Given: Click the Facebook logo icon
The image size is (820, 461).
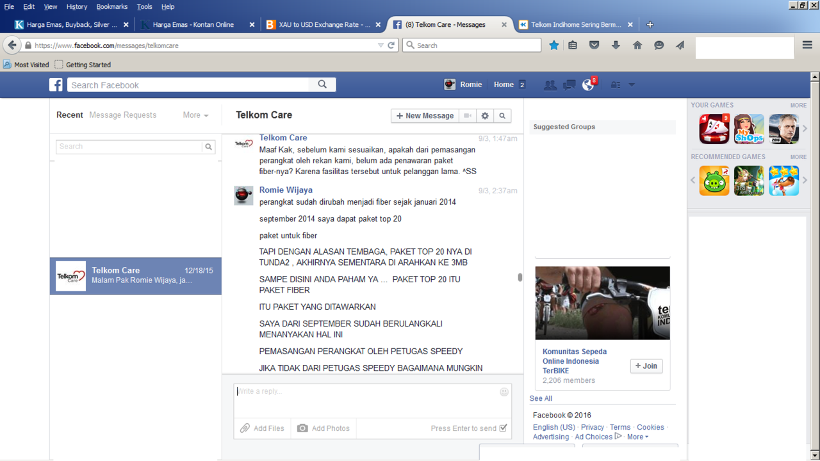Looking at the screenshot, I should tap(56, 85).
